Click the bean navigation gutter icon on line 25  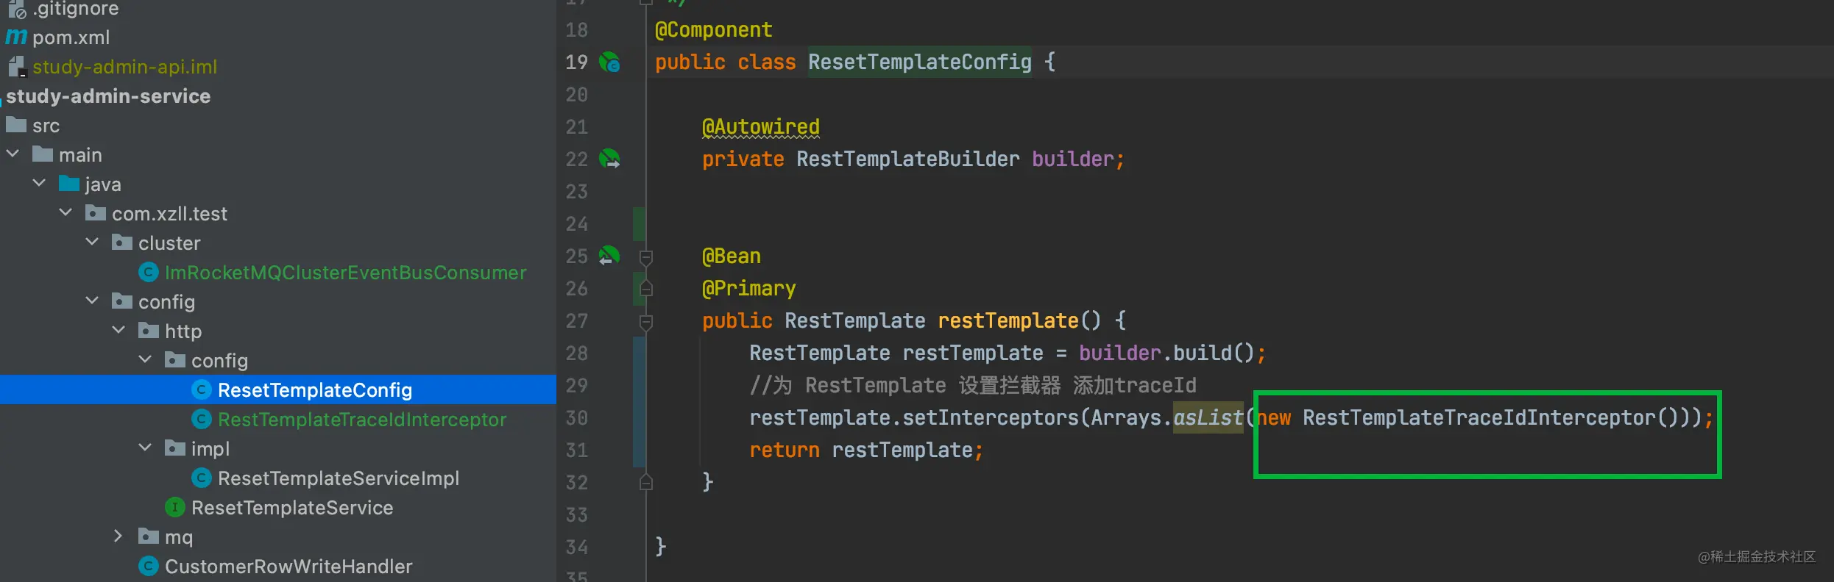tap(609, 256)
